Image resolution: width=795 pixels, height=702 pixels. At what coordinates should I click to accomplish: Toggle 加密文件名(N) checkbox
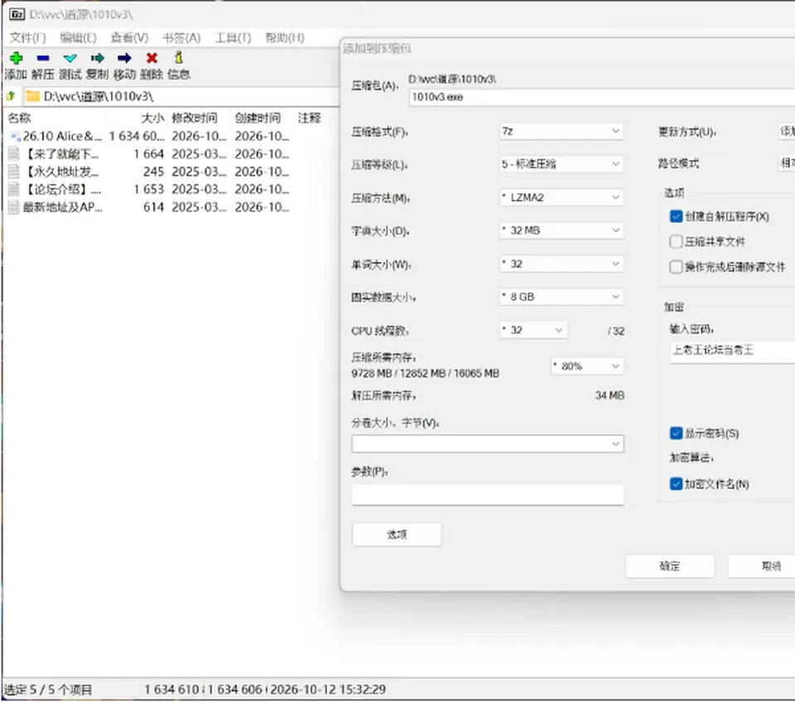click(676, 484)
